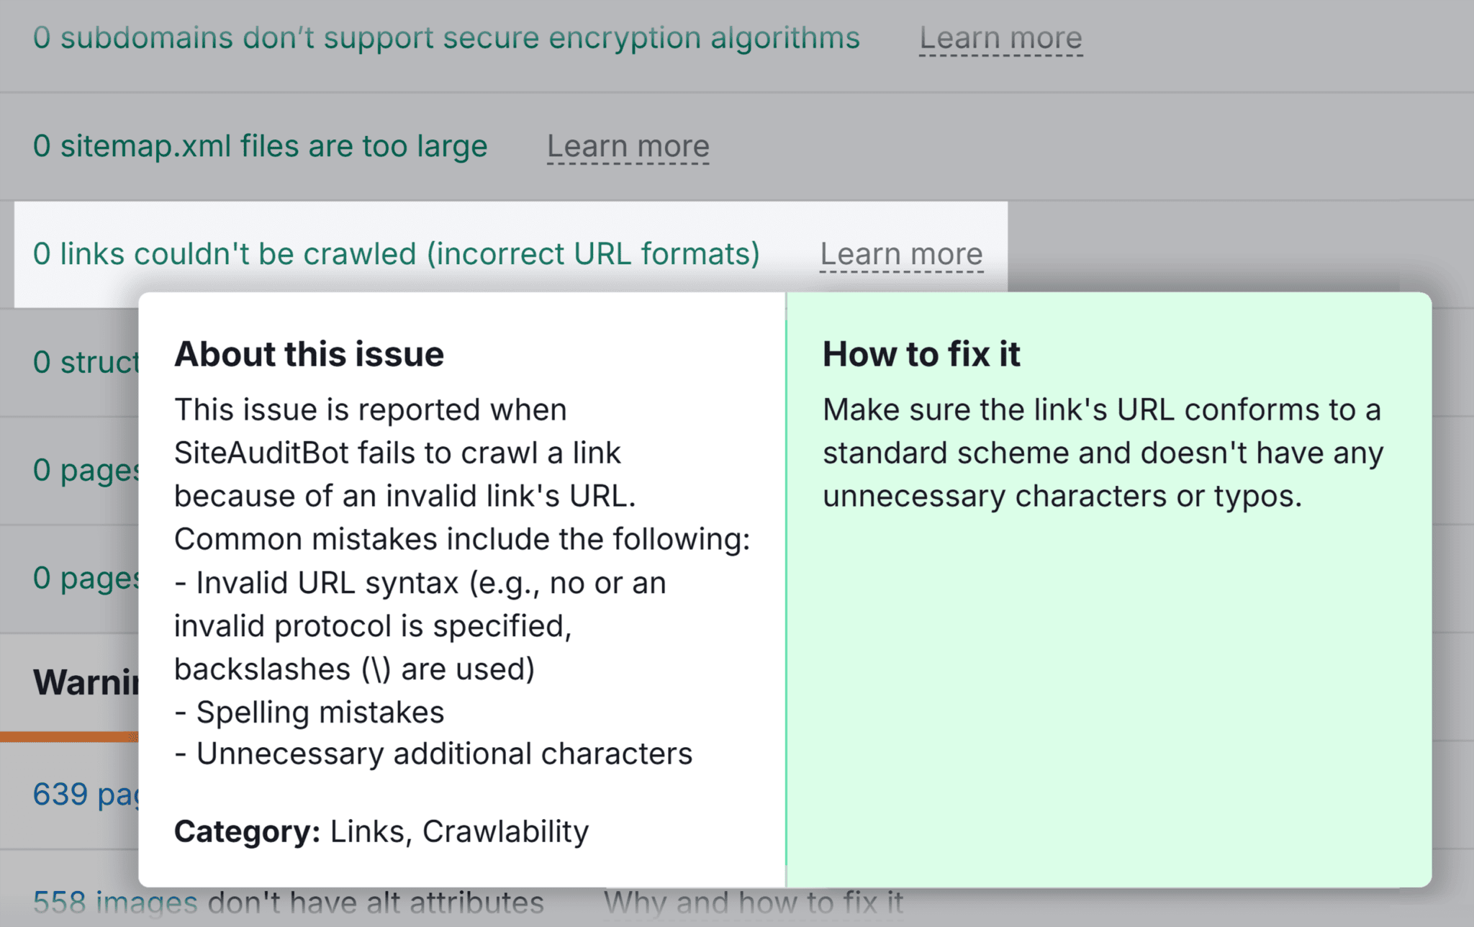Open Learn more for incorrect URL formats issue

pyautogui.click(x=902, y=253)
